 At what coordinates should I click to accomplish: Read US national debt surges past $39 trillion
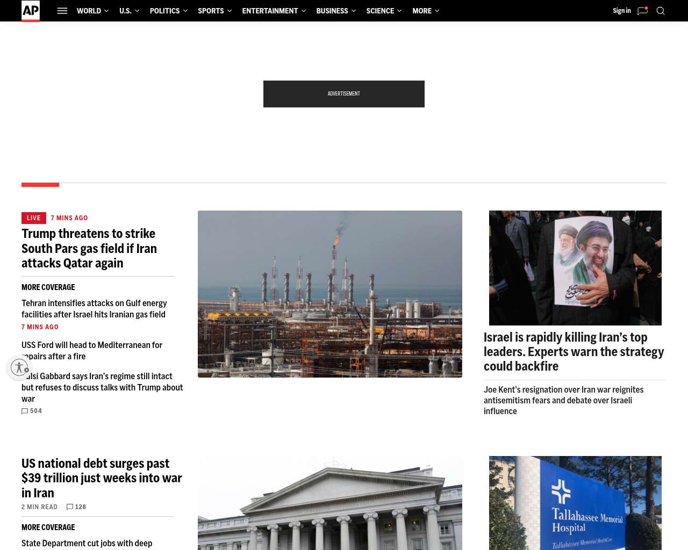[102, 478]
